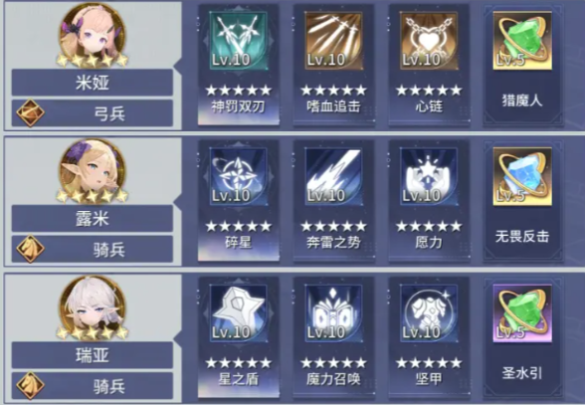Choose the 碎星 star skill icon

pyautogui.click(x=239, y=176)
